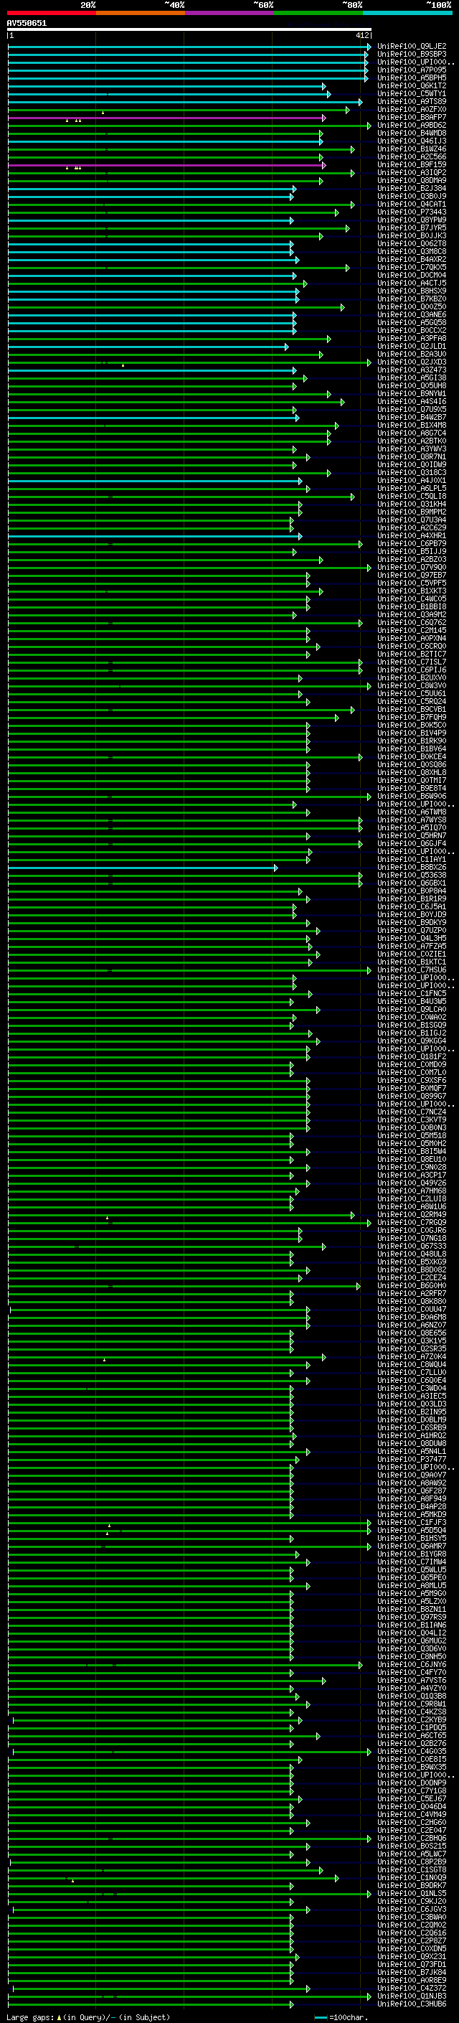Select hit label UniRef100_Q2JXD3
Viewport: 459px width, 2023px height.
412,362
